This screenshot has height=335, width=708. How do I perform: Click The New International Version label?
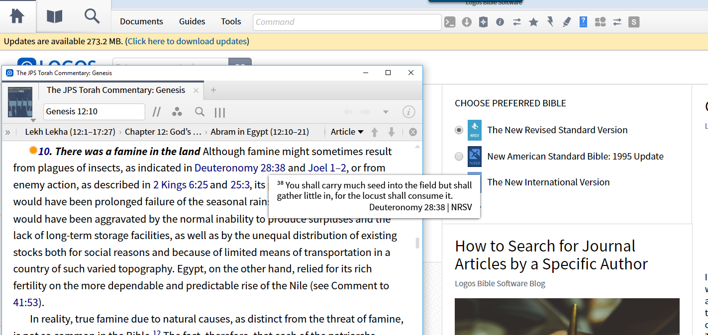coord(548,182)
